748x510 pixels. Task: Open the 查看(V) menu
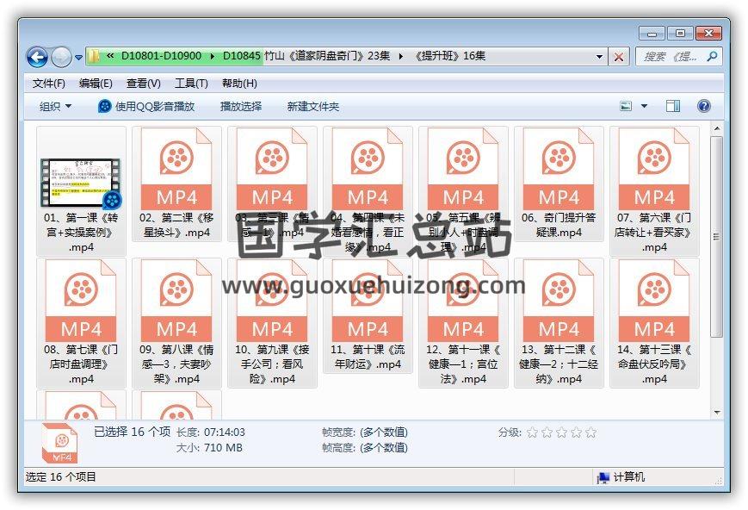coord(143,84)
